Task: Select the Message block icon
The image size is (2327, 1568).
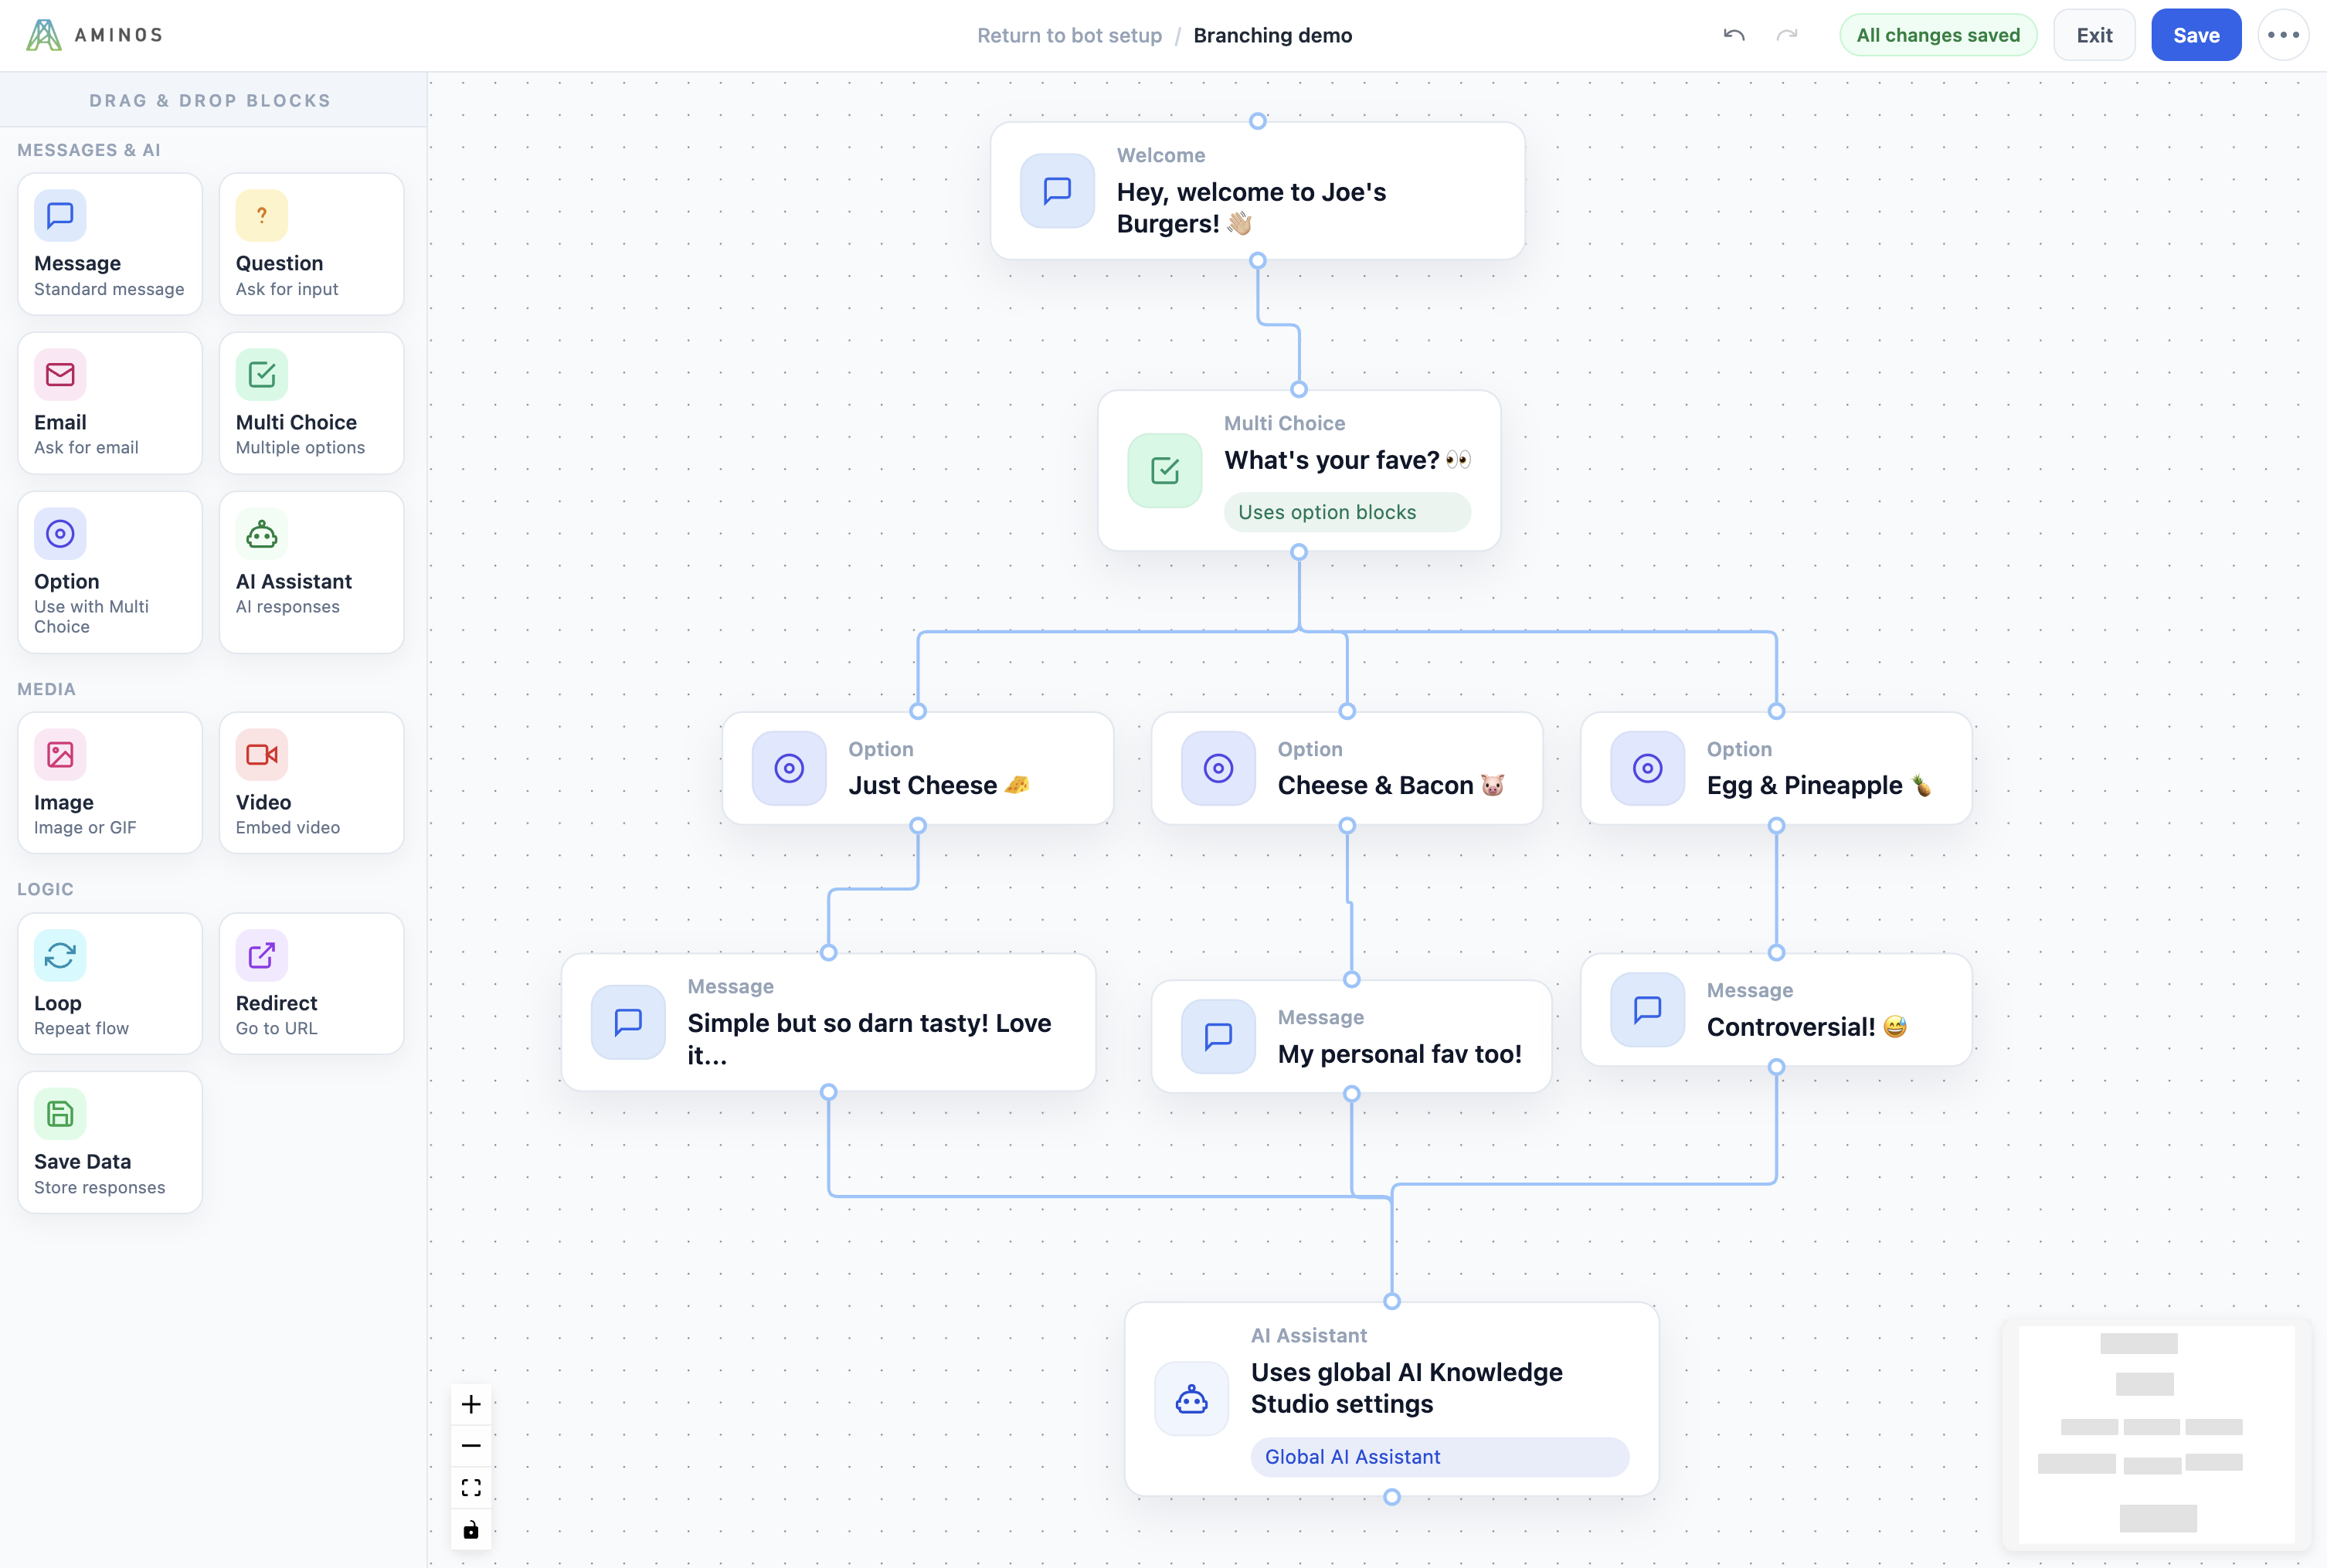Action: [x=60, y=215]
